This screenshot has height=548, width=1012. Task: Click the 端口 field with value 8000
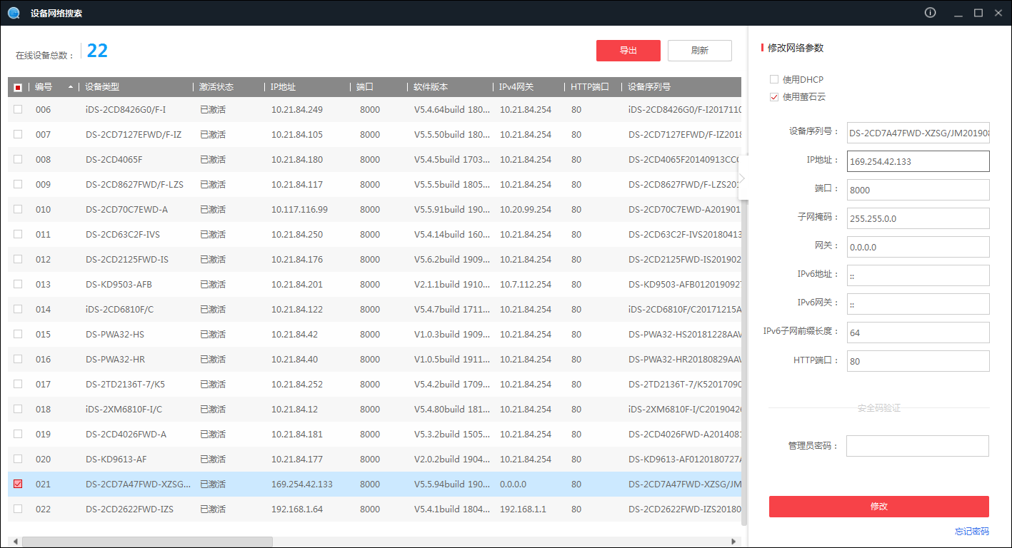(918, 190)
